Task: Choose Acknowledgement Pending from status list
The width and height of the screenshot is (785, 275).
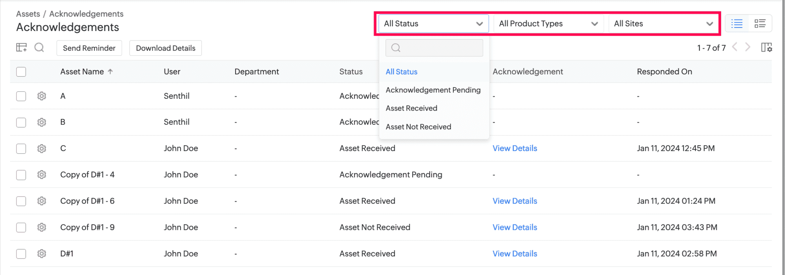Action: click(433, 90)
